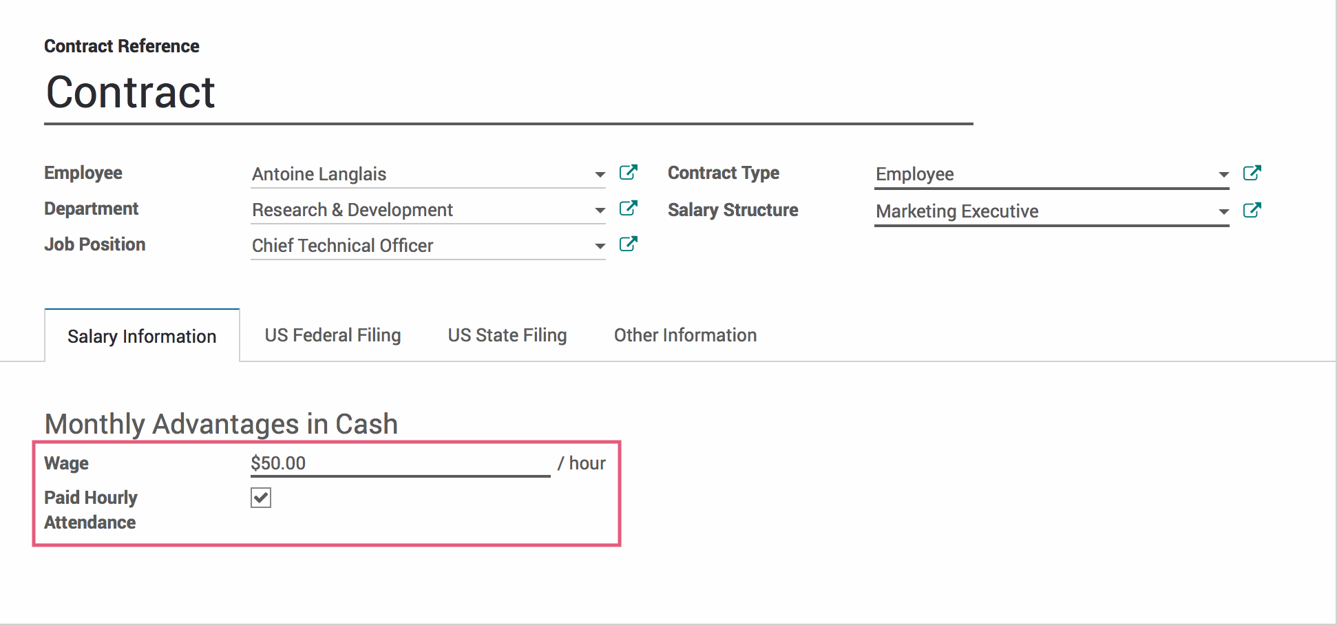This screenshot has width=1337, height=625.
Task: Click the '/ hour' unit text
Action: point(582,463)
